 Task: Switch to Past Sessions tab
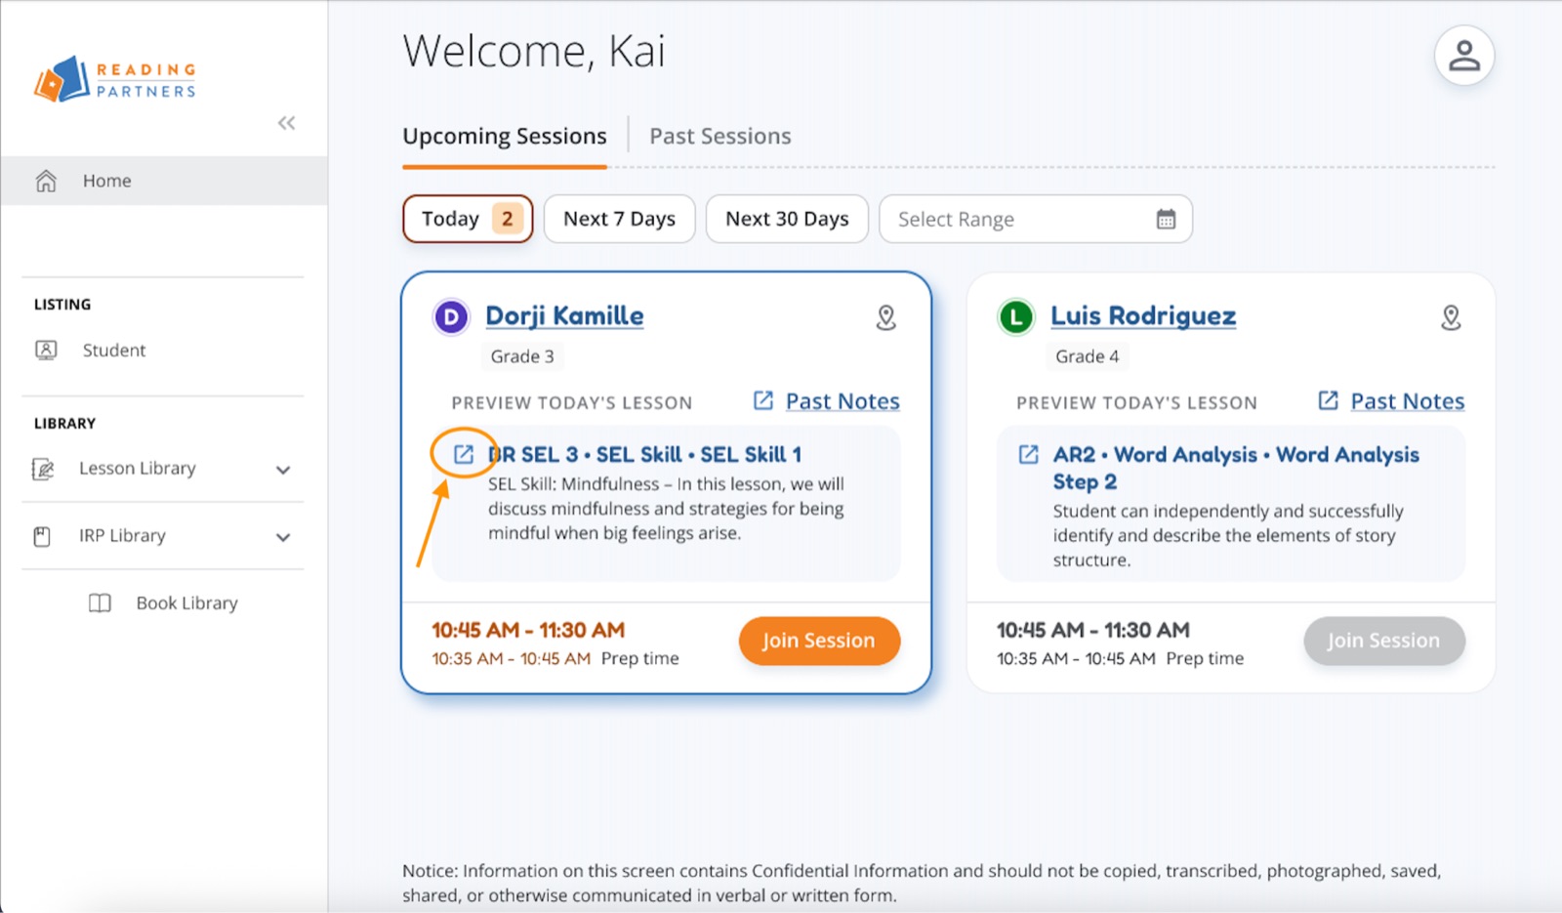pos(720,137)
